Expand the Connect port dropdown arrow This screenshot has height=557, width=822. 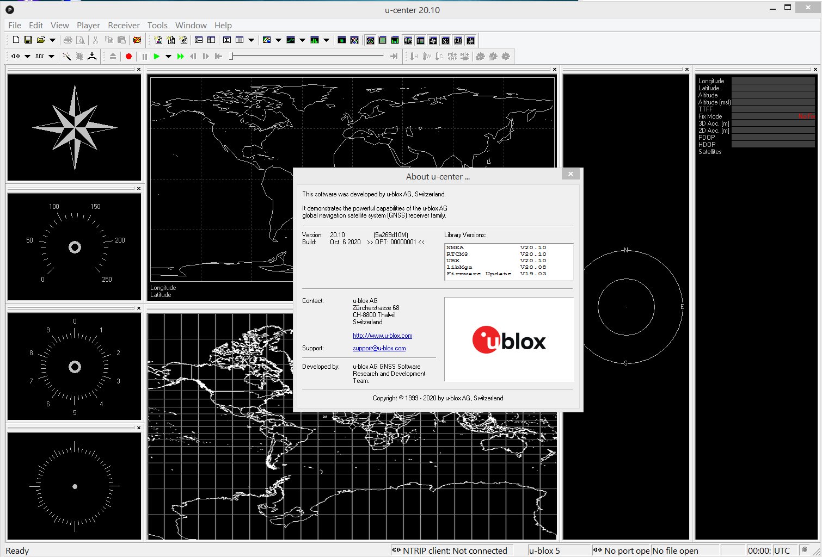pyautogui.click(x=27, y=56)
